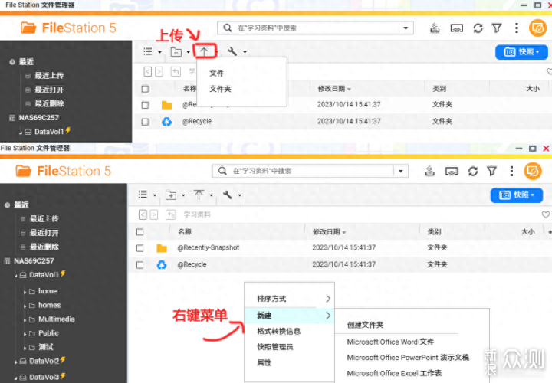
Task: Open the three-dot more menu in lower window
Action: [511, 171]
